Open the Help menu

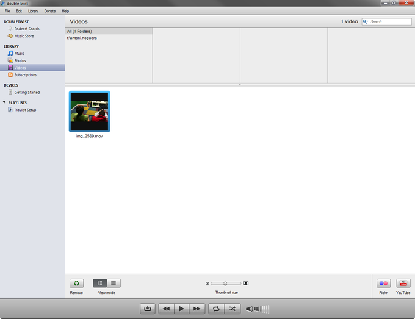(65, 11)
